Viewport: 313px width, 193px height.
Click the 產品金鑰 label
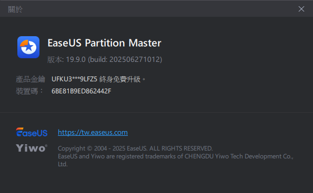click(x=31, y=79)
